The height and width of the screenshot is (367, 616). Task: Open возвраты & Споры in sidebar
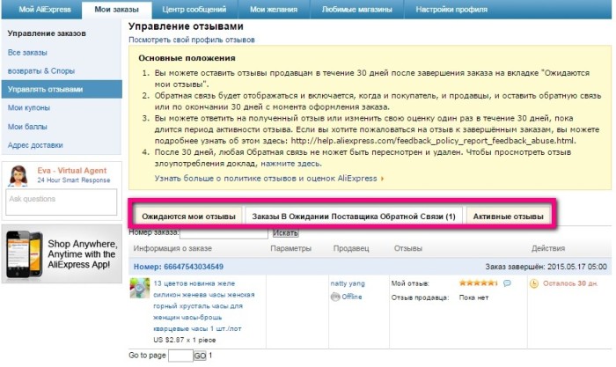click(41, 71)
